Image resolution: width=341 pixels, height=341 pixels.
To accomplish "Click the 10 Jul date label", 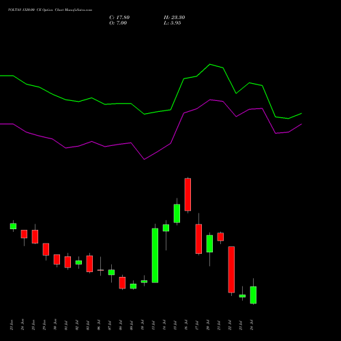I will (x=143, y=325).
